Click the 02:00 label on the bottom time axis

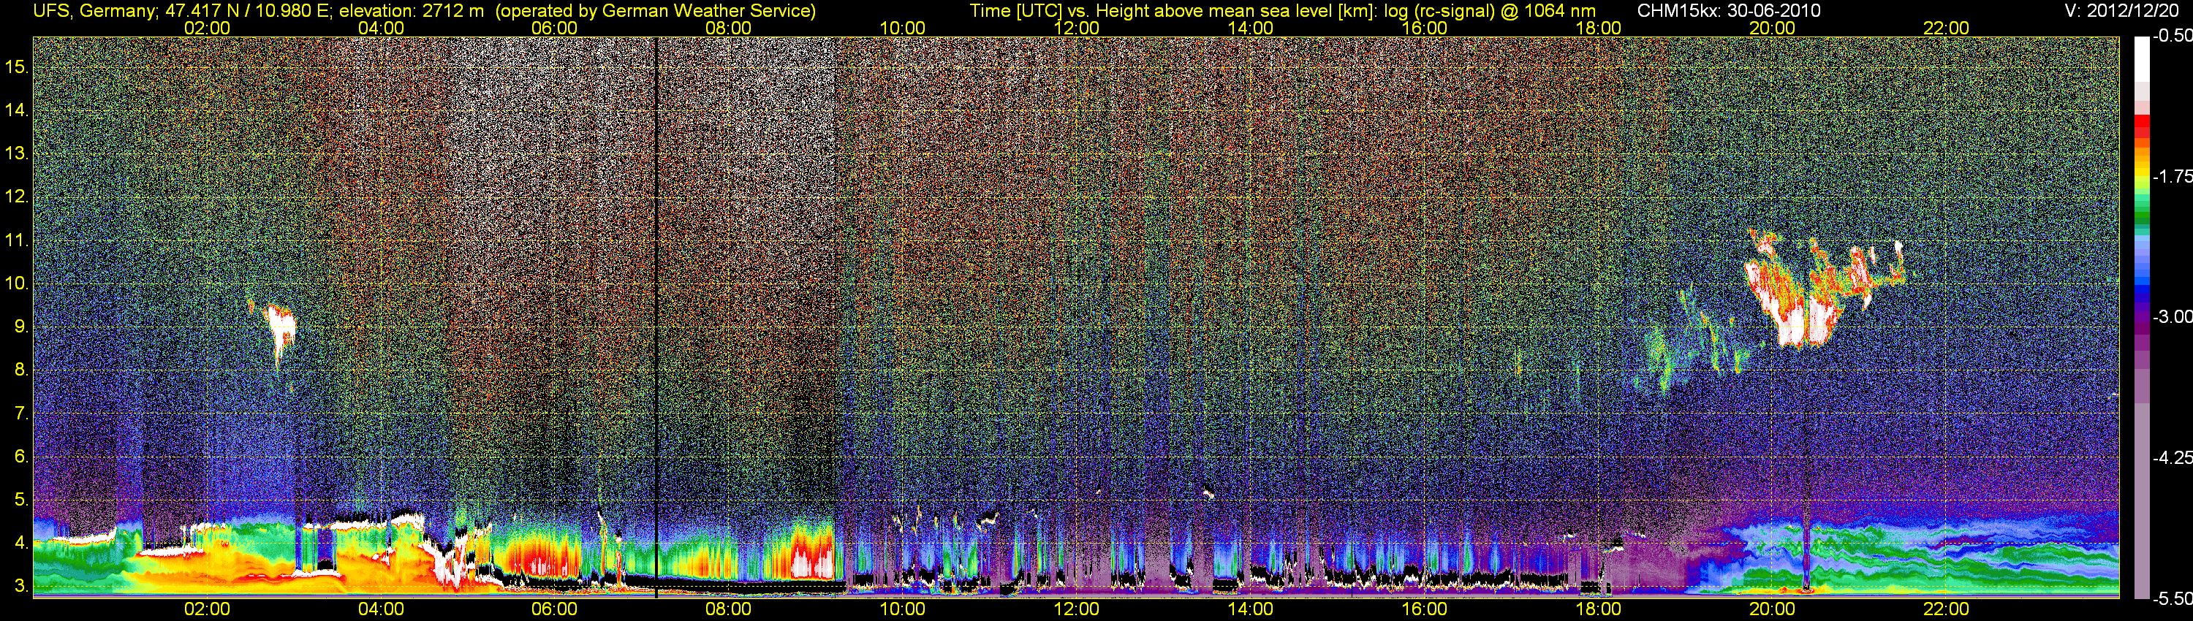coord(207,609)
